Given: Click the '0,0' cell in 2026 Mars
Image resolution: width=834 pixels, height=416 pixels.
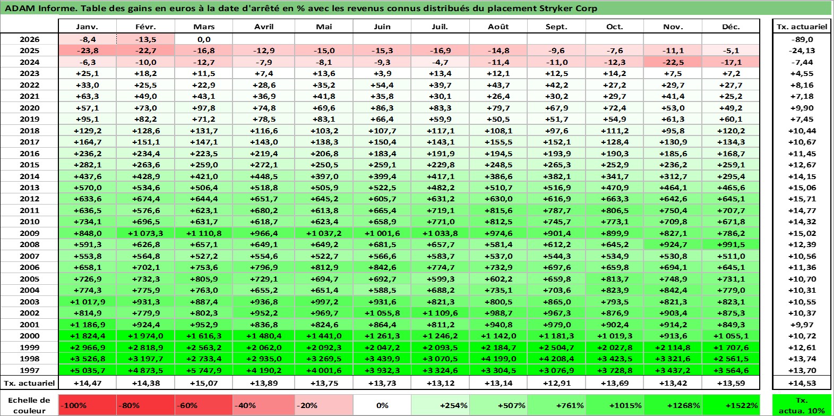Looking at the screenshot, I should pos(204,39).
